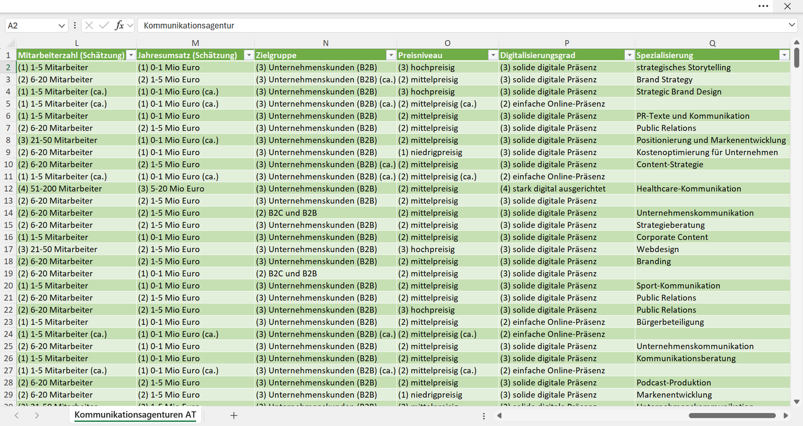803x426 pixels.
Task: Open Zielgruppe filter dropdown
Action: click(x=391, y=55)
